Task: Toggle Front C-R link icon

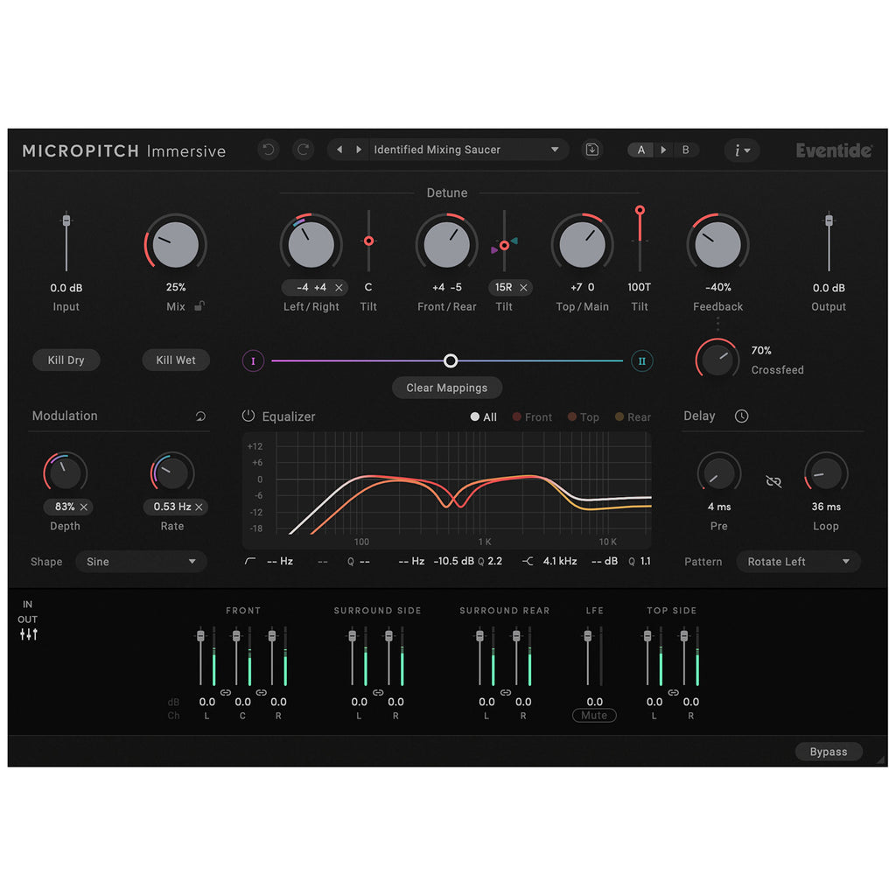Action: pyautogui.click(x=261, y=693)
